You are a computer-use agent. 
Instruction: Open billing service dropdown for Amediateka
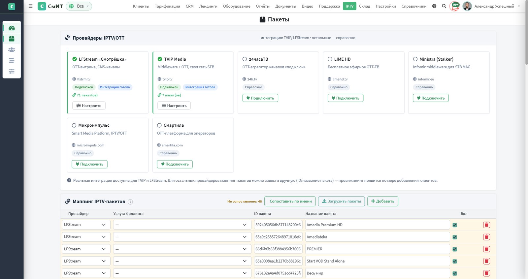(182, 237)
